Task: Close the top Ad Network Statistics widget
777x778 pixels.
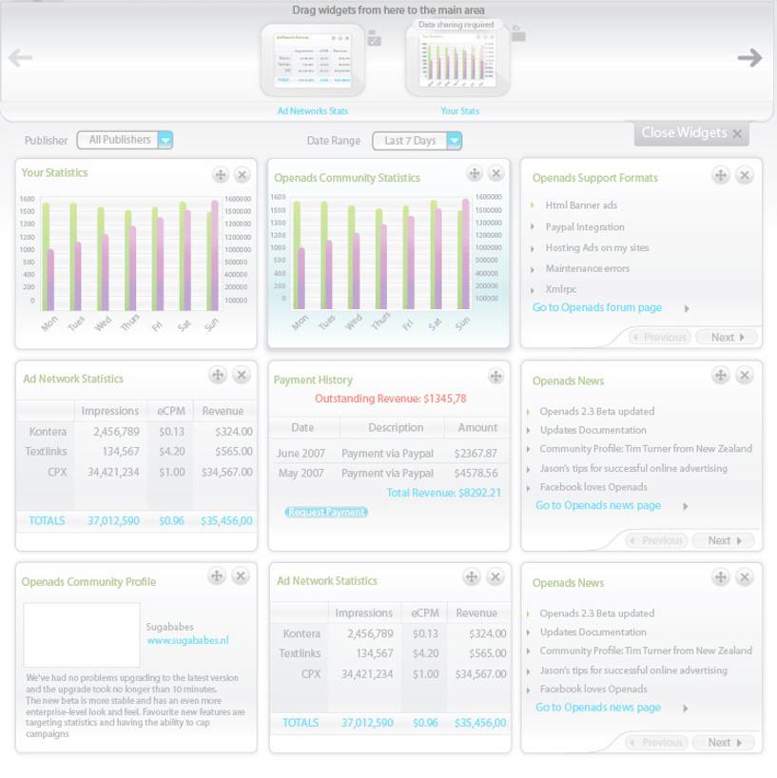Action: [242, 376]
